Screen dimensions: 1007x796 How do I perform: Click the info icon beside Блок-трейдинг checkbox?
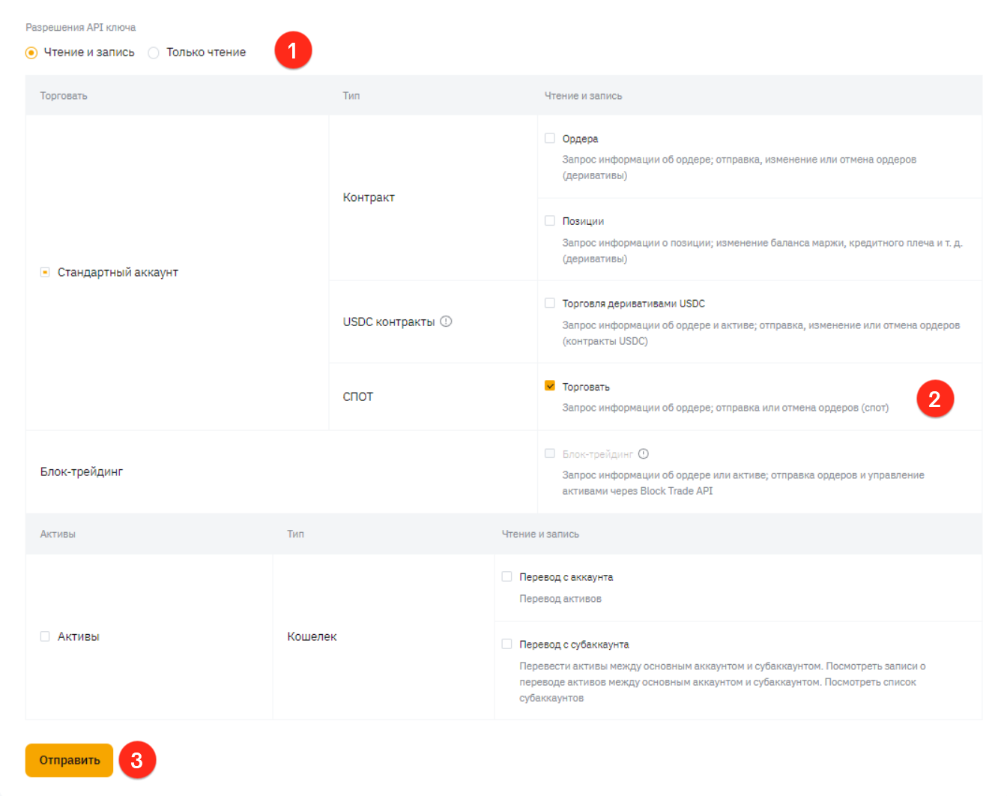click(x=644, y=453)
